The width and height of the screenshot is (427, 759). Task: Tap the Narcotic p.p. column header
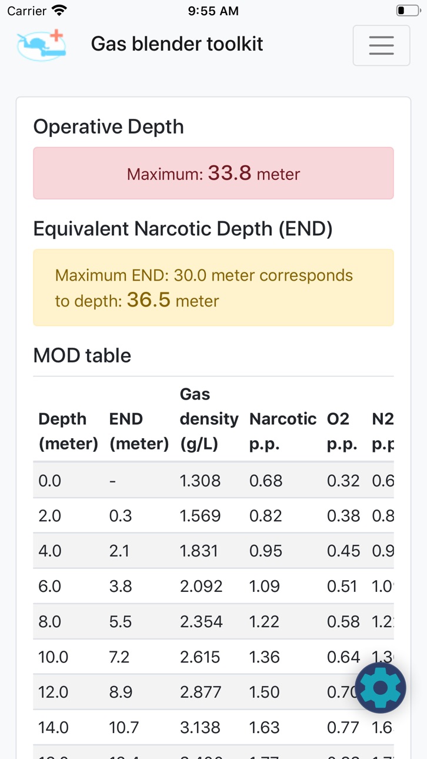(x=283, y=431)
